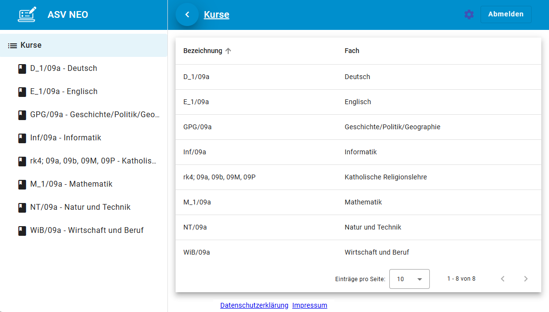
Task: Go to next page of table
Action: (x=526, y=279)
